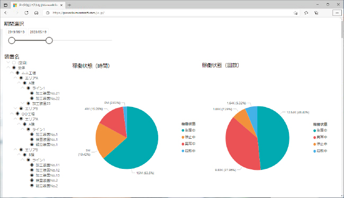Image resolution: width=344 pixels, height=198 pixels.
Task: Toggle the 加工装置No.21 radio selection
Action: coord(32,93)
